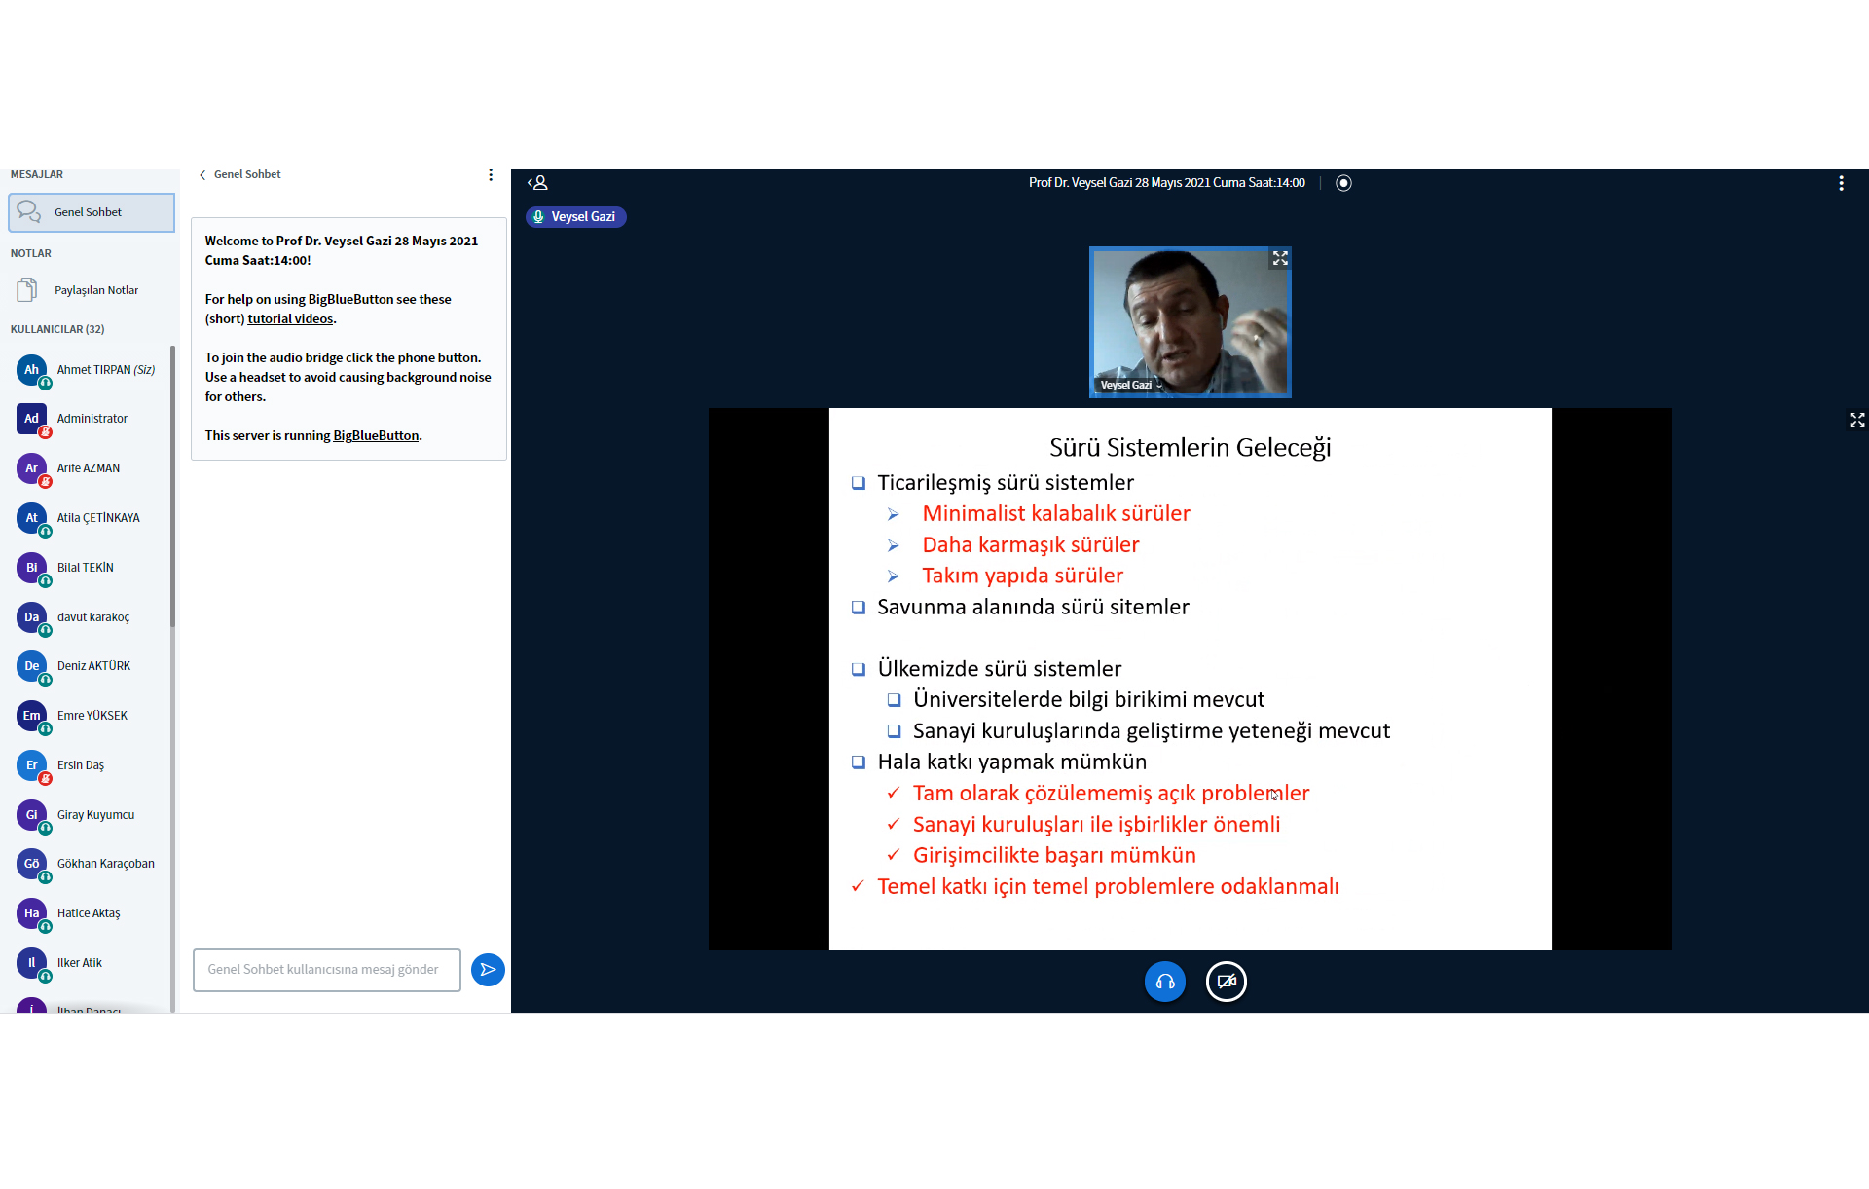Open the chat options three-dot menu
This screenshot has height=1189, width=1869.
click(491, 175)
